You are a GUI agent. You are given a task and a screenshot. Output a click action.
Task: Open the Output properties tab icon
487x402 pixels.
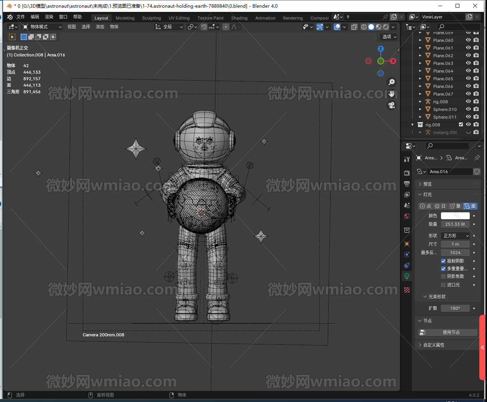407,184
